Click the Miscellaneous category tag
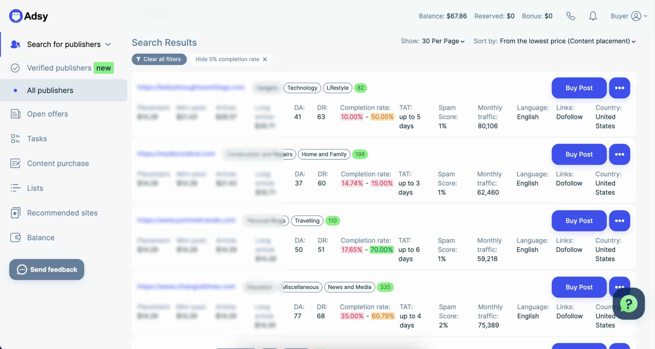 (301, 287)
